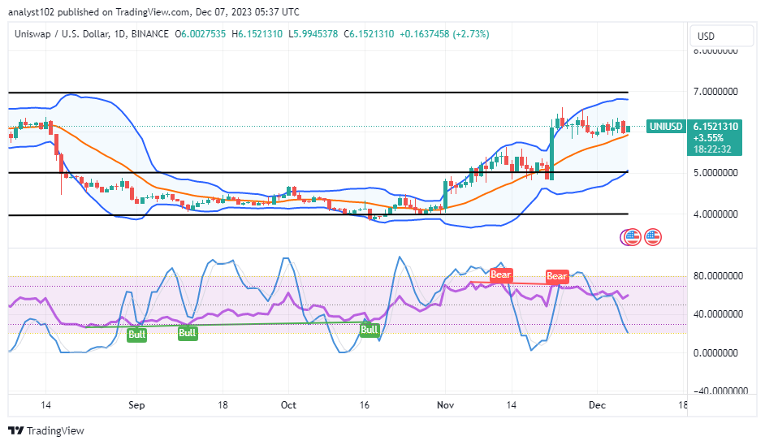The image size is (765, 445).
Task: Click the TradingView logo at bottom left
Action: pyautogui.click(x=46, y=431)
